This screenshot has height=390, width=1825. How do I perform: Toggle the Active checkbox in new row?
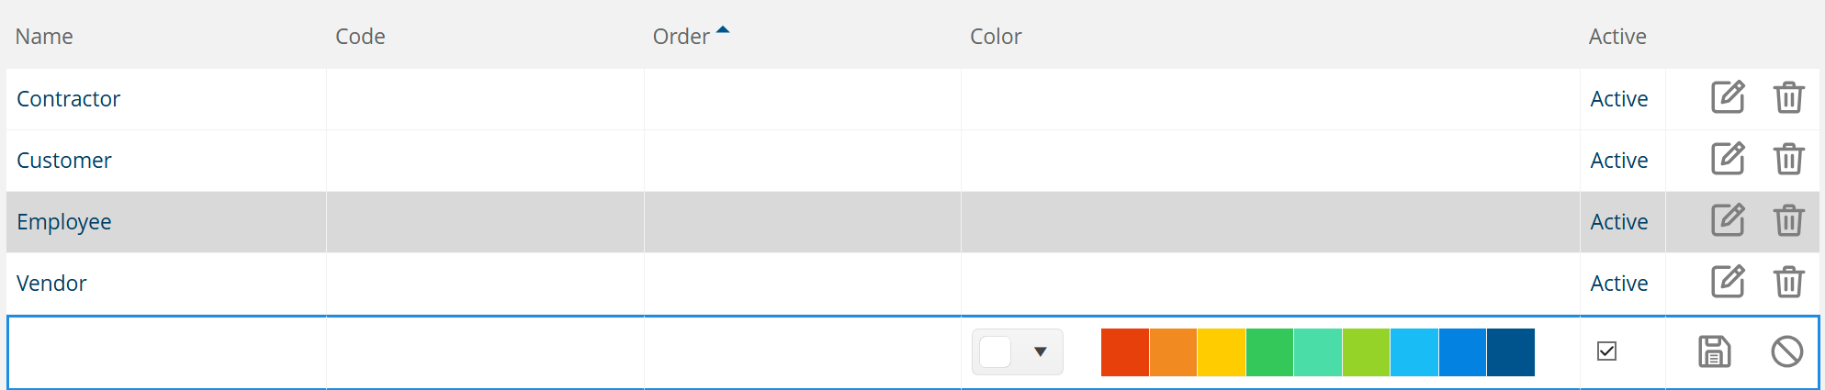click(1606, 351)
